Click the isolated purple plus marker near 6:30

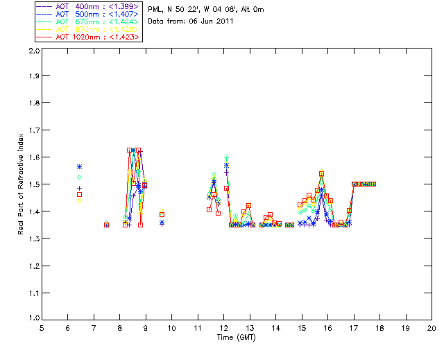pos(80,189)
